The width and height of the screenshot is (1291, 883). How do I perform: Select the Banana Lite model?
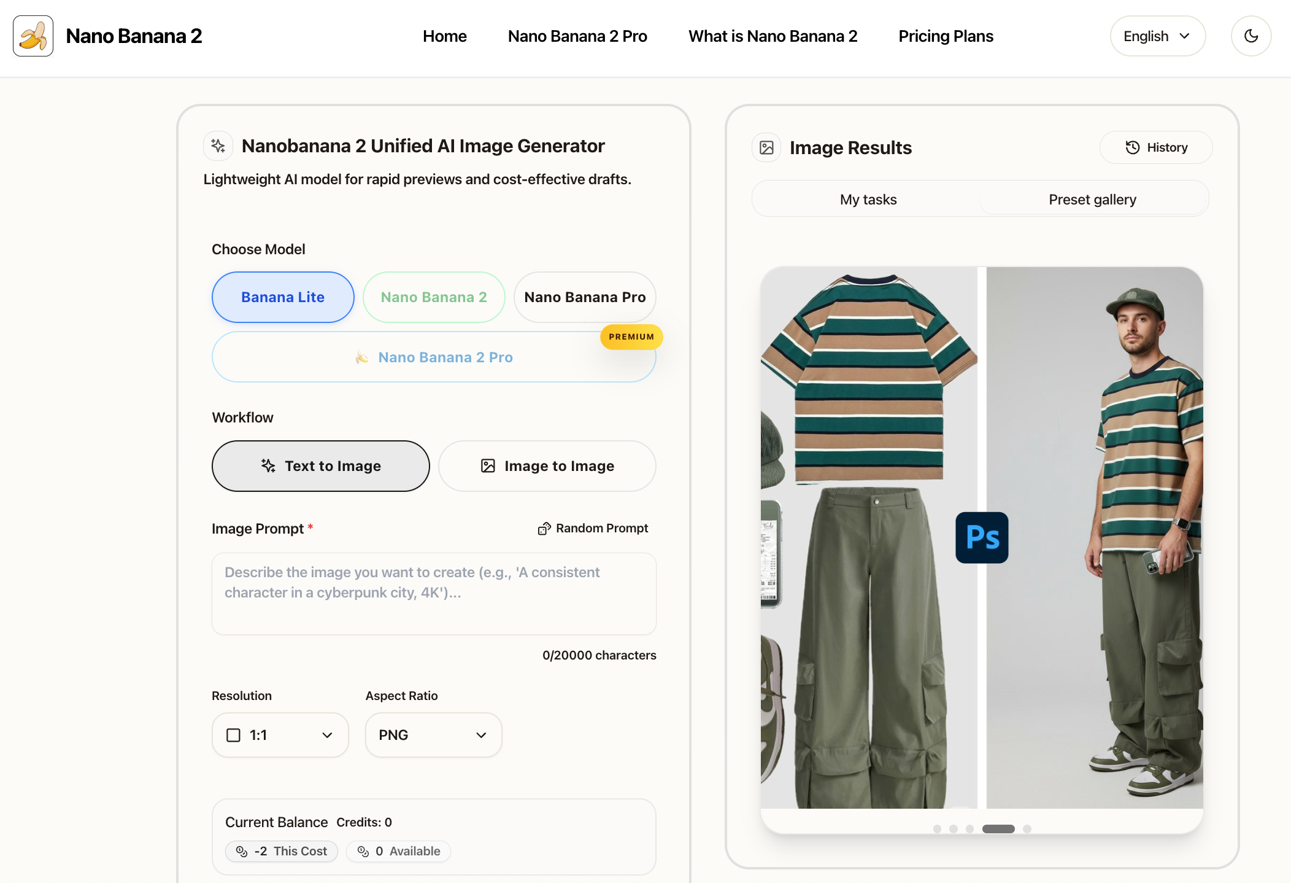tap(283, 297)
